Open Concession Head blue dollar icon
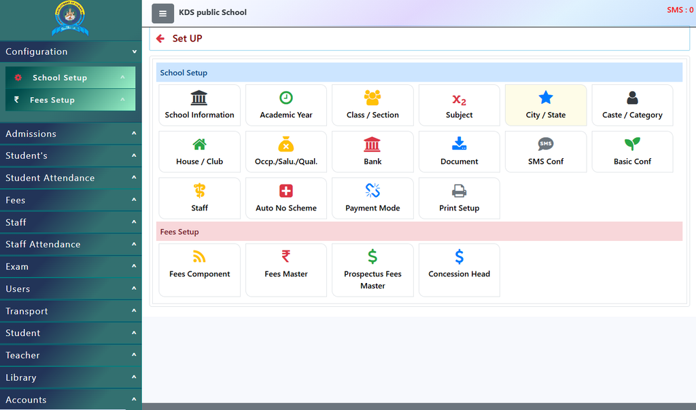The image size is (696, 410). (459, 257)
